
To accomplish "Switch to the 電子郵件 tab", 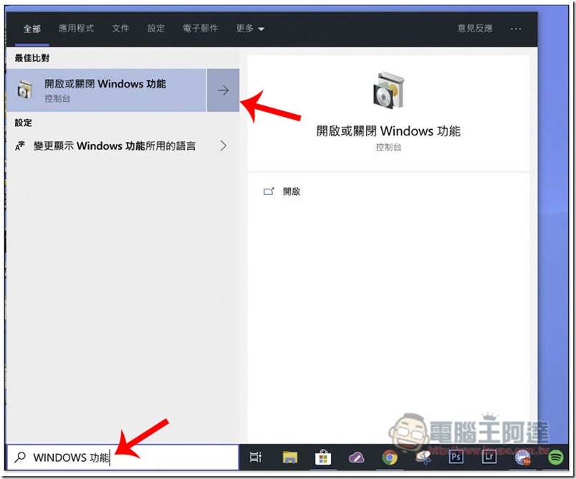I will click(x=200, y=28).
